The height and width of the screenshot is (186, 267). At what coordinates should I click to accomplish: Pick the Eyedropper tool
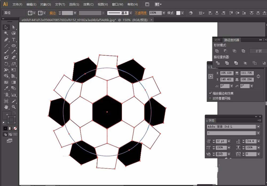click(6, 88)
